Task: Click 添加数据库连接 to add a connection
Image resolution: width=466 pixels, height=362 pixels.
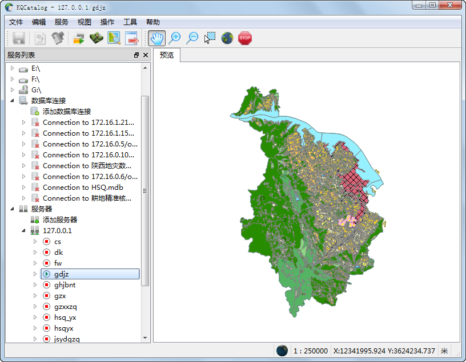Action: (66, 112)
